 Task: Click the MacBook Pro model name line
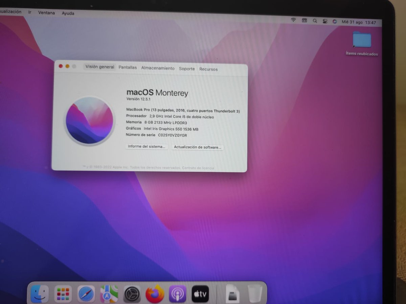coord(183,111)
